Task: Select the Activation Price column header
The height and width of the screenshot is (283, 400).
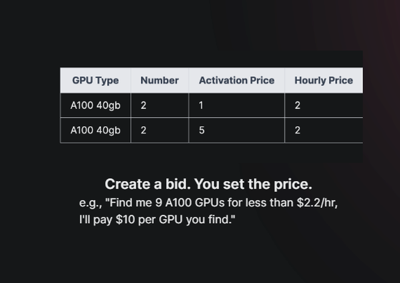Action: (236, 80)
